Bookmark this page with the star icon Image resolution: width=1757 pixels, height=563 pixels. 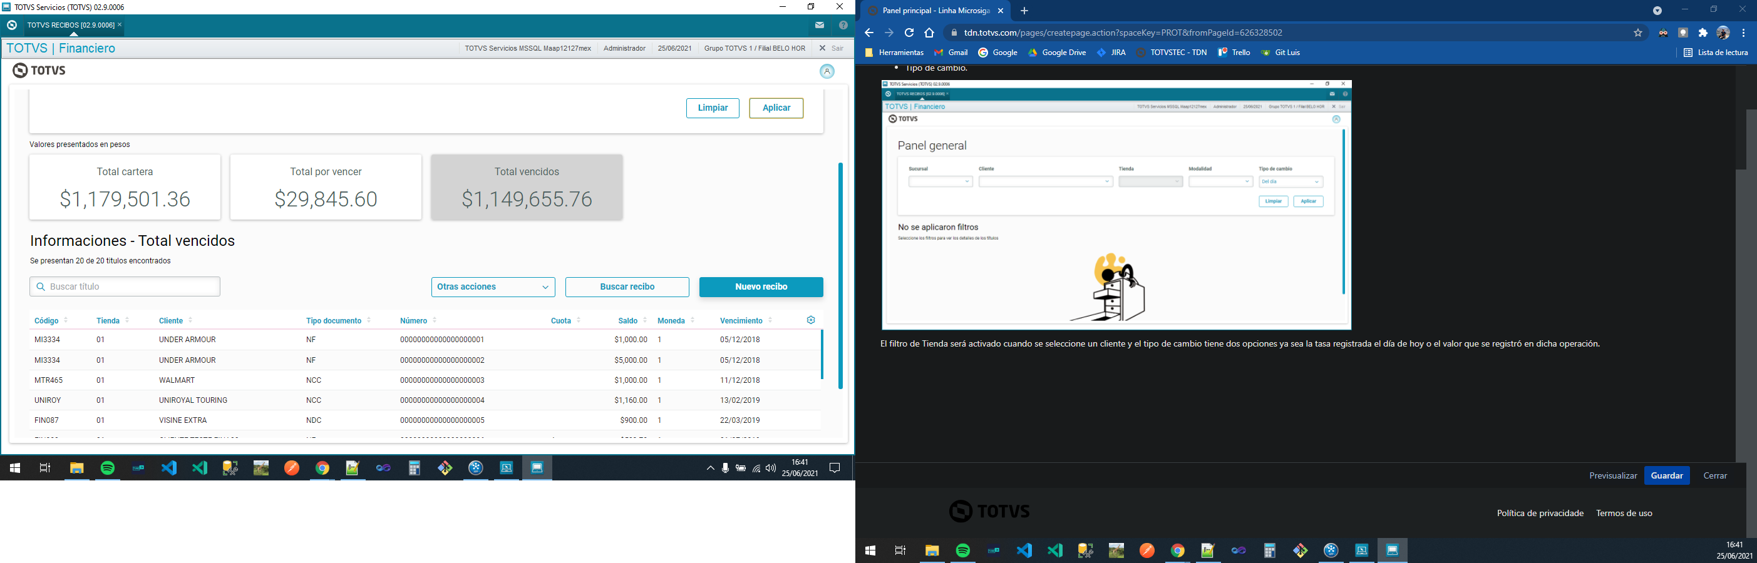coord(1638,33)
